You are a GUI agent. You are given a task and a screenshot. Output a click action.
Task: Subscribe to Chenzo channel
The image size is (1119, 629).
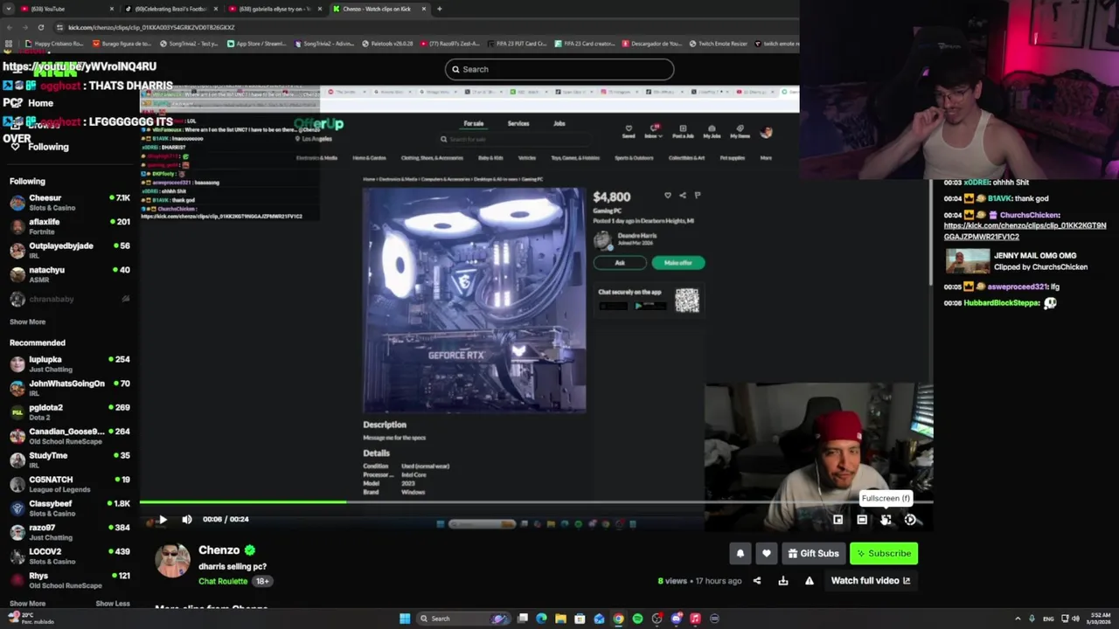coord(884,553)
